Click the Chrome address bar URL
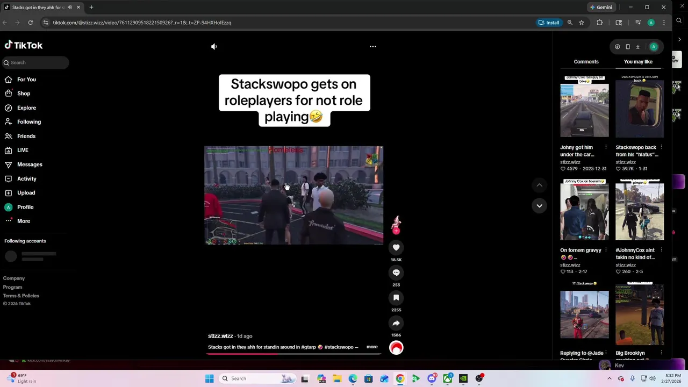 (x=142, y=23)
